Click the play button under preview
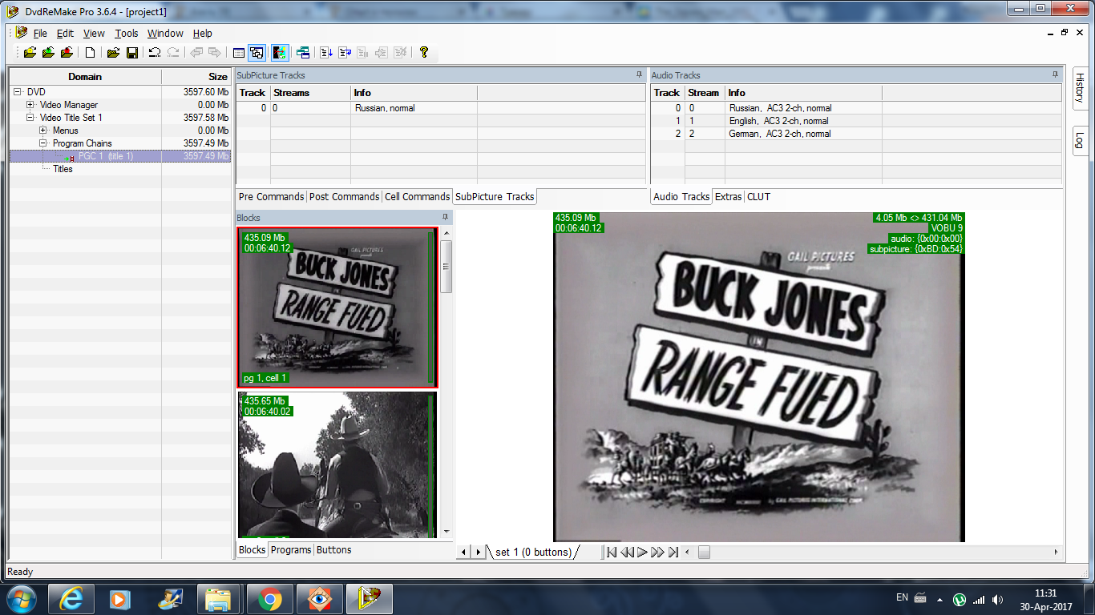Screen dimensions: 1095x615 pos(642,552)
